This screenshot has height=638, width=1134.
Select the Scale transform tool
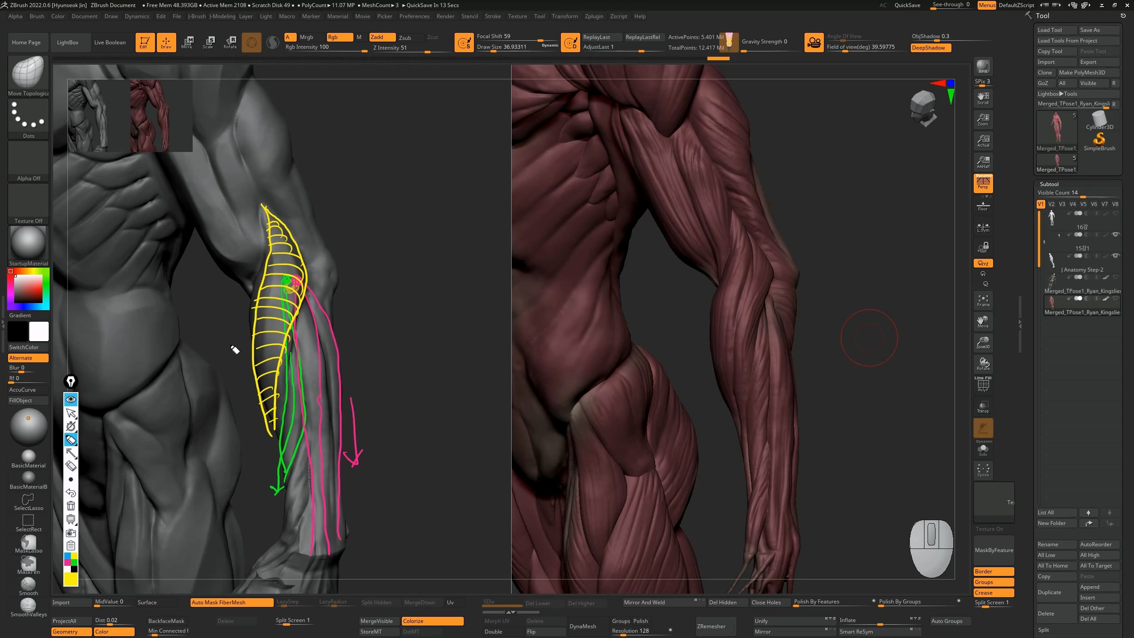tap(208, 42)
